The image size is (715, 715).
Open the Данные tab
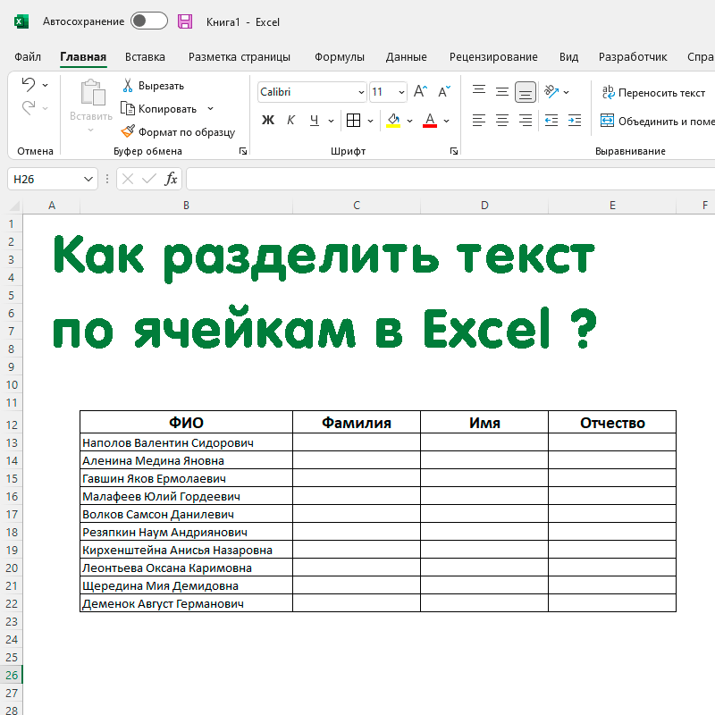point(407,57)
